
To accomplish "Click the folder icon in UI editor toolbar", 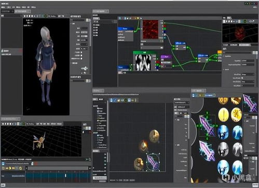I will [x=119, y=100].
